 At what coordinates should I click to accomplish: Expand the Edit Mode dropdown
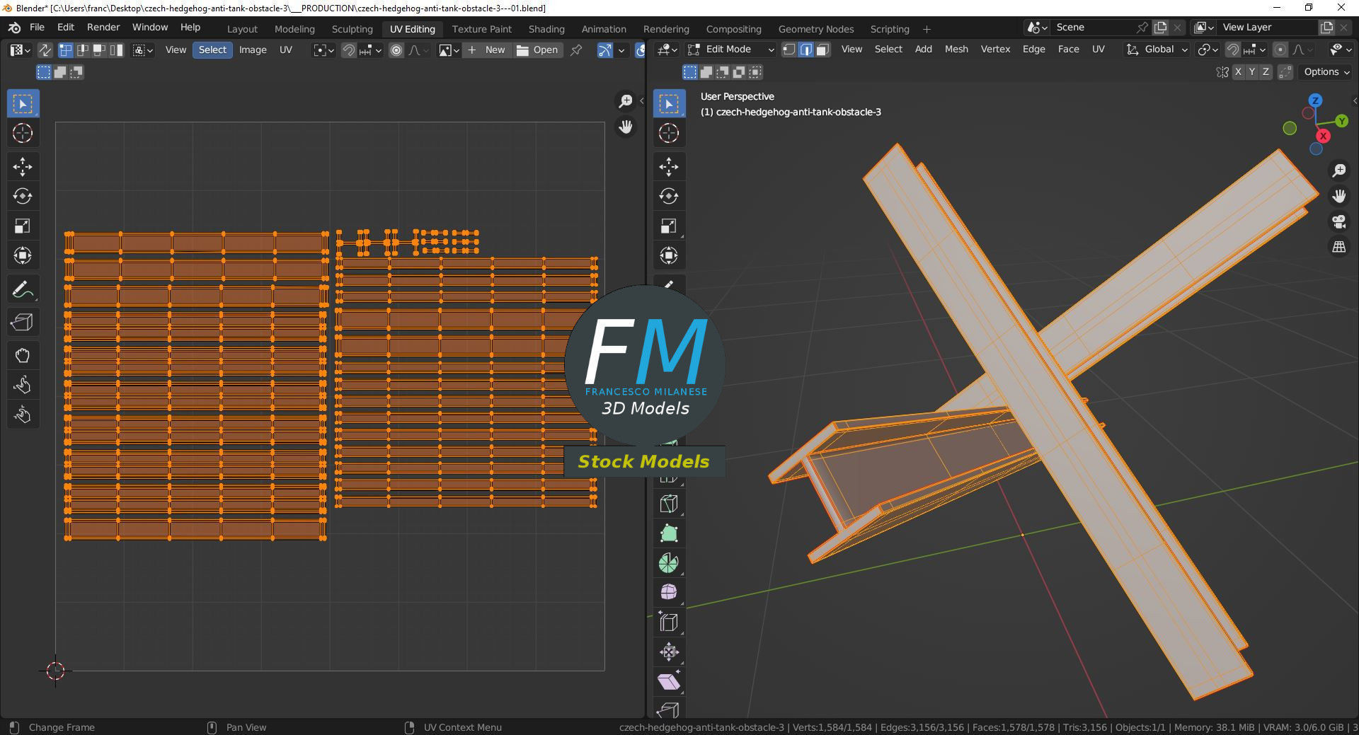(731, 50)
